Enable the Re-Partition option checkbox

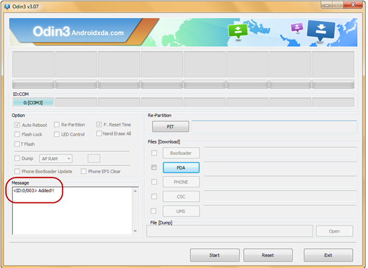pyautogui.click(x=57, y=125)
